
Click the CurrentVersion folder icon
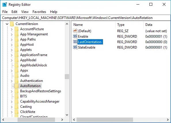point(12,24)
